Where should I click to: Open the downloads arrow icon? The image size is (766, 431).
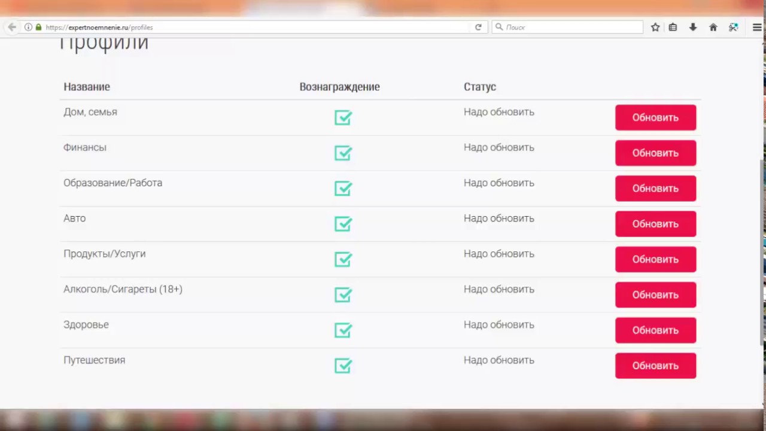(x=693, y=27)
